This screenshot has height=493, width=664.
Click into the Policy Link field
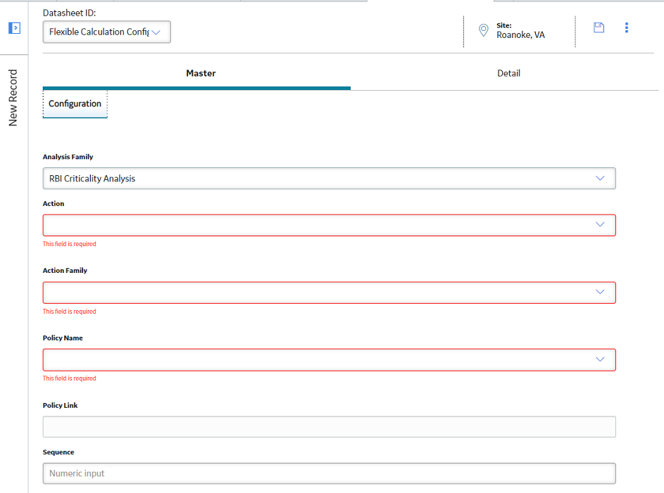[x=329, y=427]
